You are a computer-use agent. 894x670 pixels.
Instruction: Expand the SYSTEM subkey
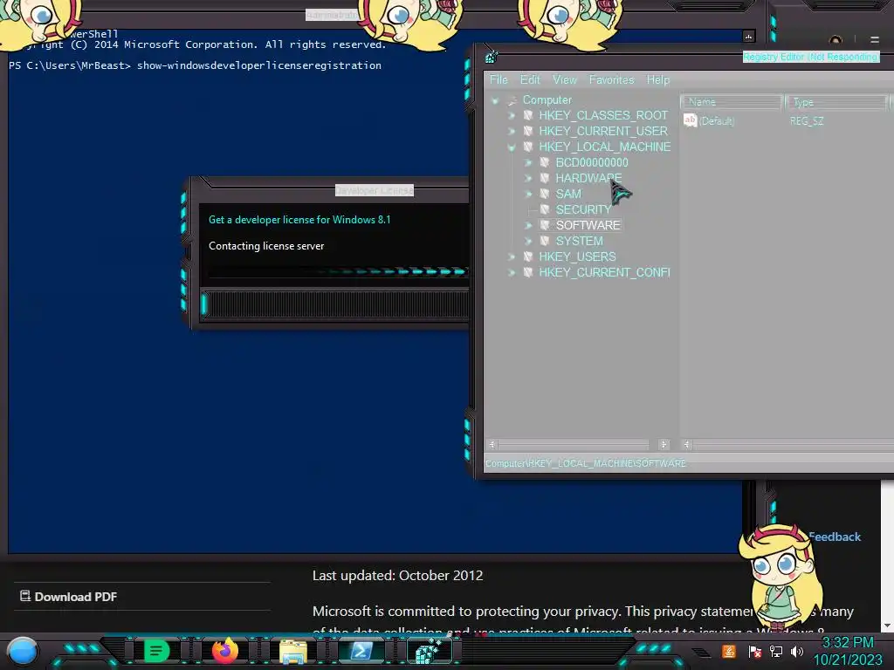(x=528, y=241)
